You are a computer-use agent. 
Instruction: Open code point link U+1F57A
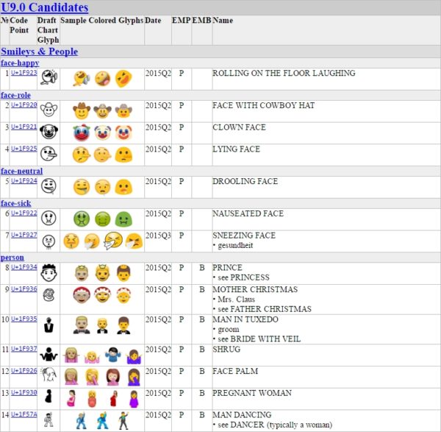click(x=24, y=414)
